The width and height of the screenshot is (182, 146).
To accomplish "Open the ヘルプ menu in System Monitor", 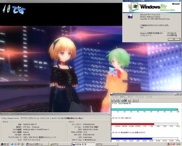I will coord(149,97).
